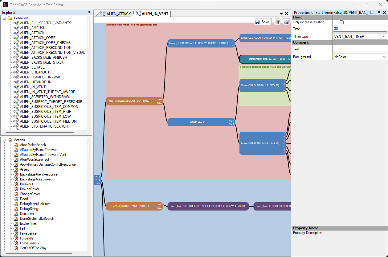Click the Breakout action icon

(x=16, y=184)
